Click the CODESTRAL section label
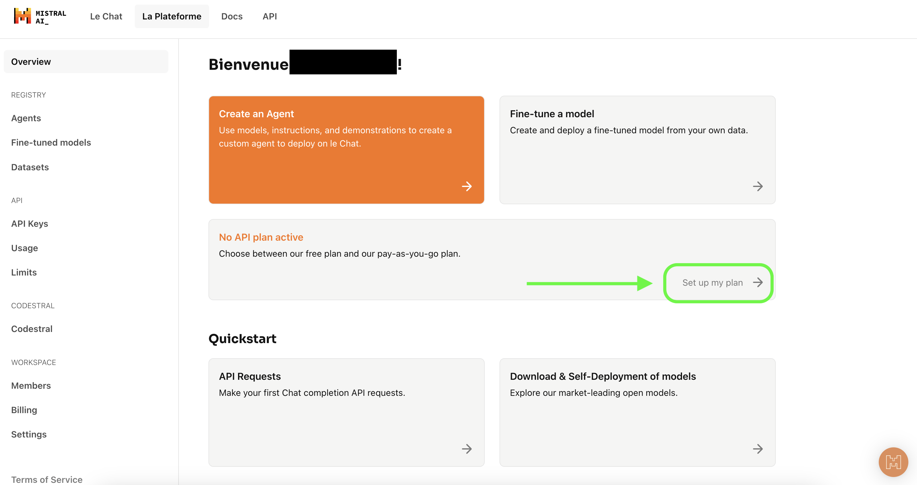The height and width of the screenshot is (485, 917). click(x=33, y=305)
